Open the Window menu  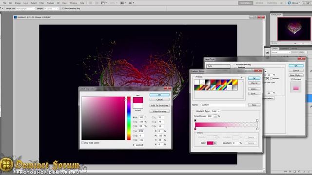73,3
